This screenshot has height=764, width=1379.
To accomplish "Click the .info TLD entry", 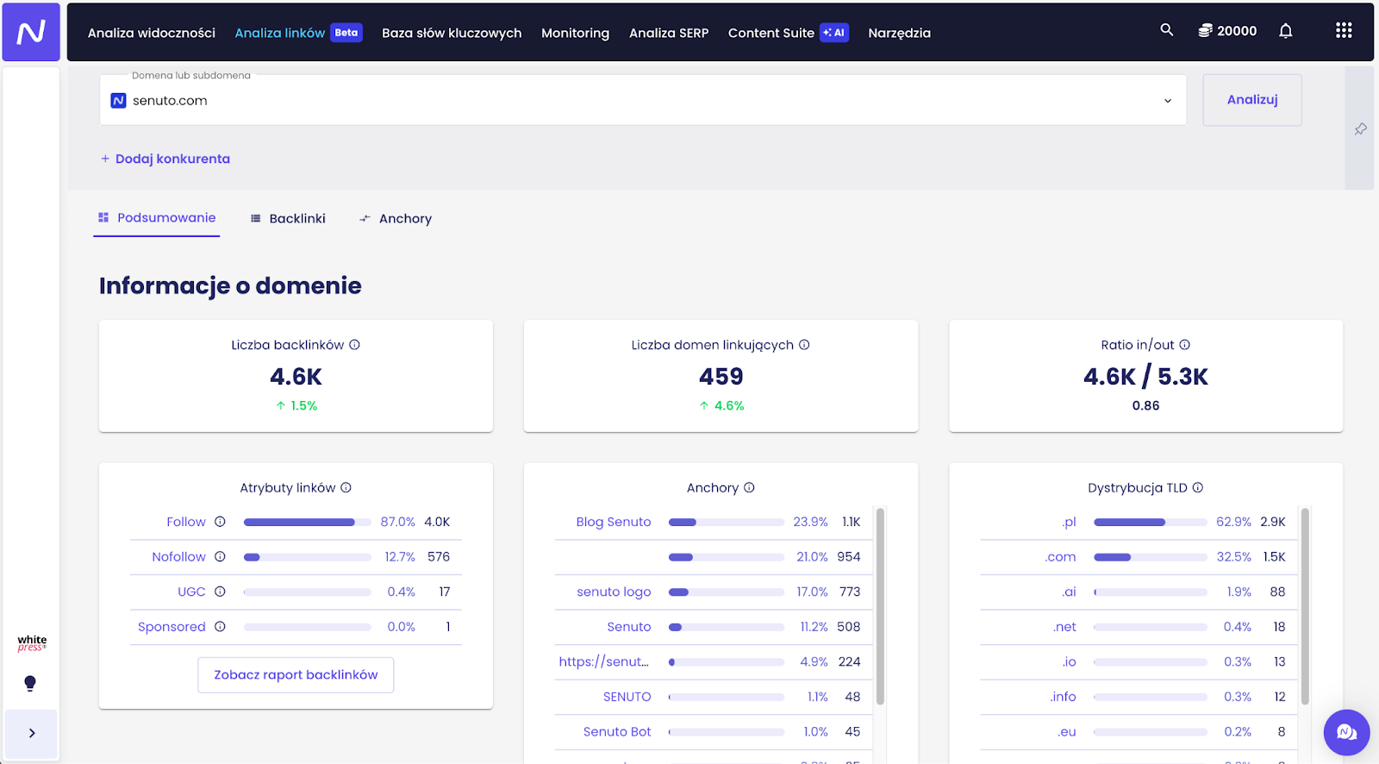I will click(x=1063, y=697).
